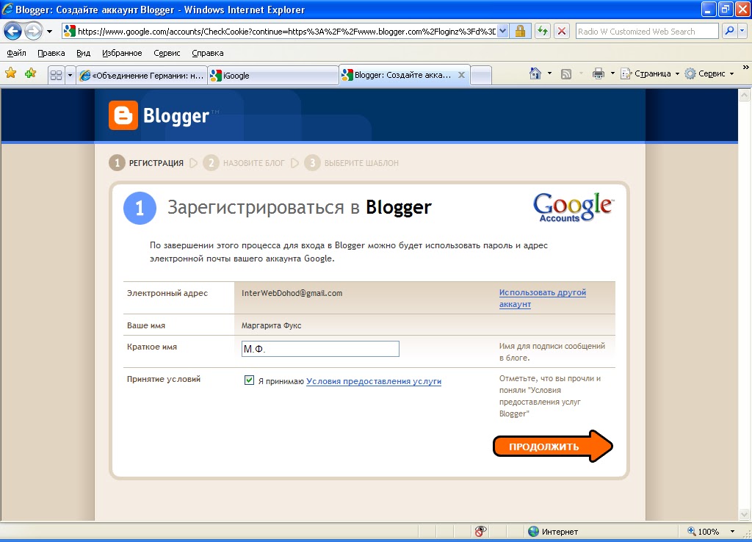Image resolution: width=752 pixels, height=542 pixels.
Task: Start search with the magnifier icon
Action: pyautogui.click(x=729, y=32)
